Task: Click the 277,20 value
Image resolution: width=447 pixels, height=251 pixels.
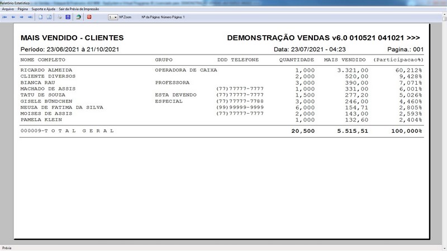Action: coord(356,95)
